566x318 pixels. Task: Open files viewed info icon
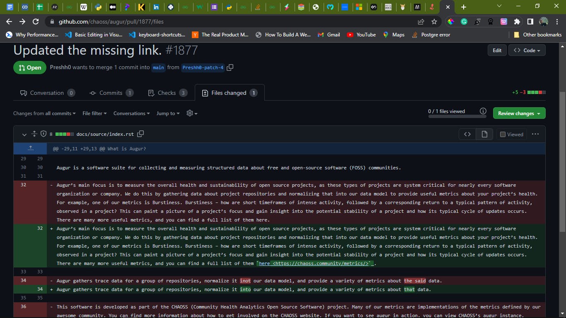(x=483, y=111)
